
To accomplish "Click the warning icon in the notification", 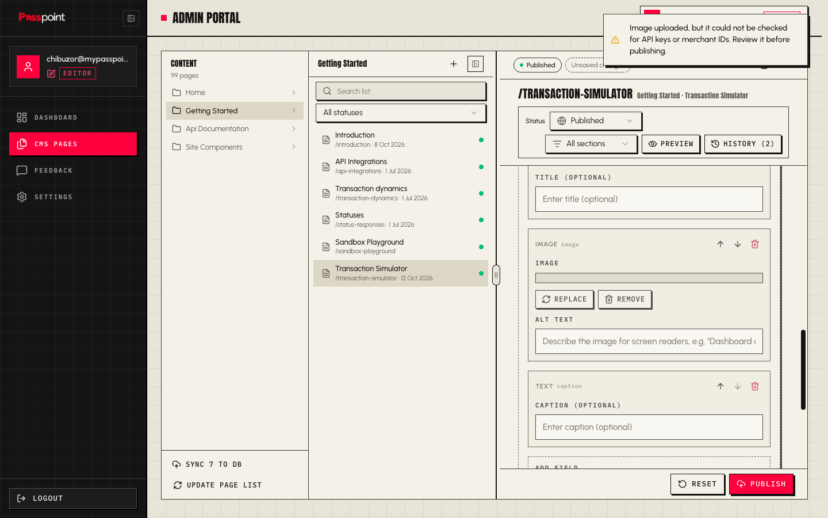I will 615,40.
